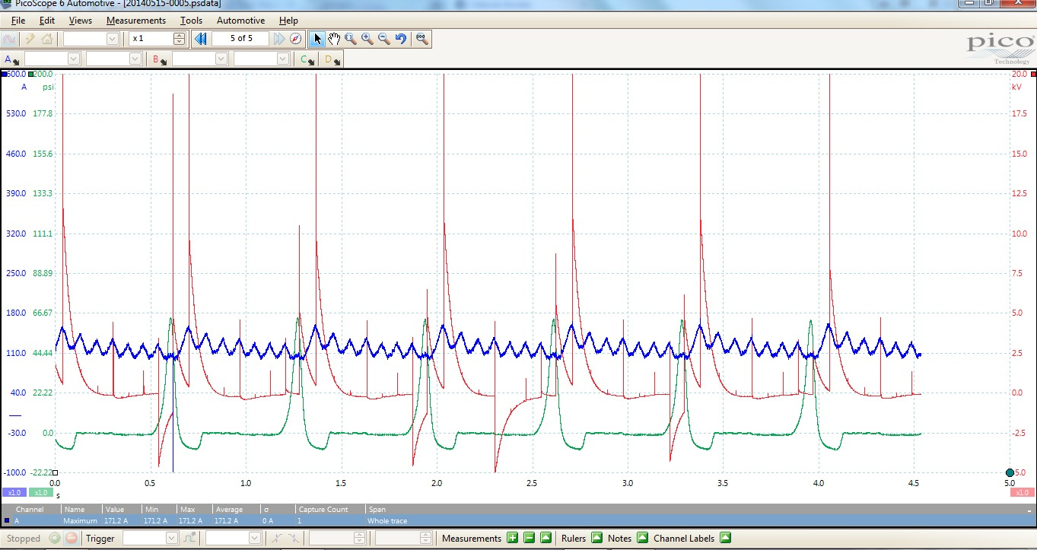Activate the hand pan tool
Image resolution: width=1037 pixels, height=550 pixels.
[334, 39]
